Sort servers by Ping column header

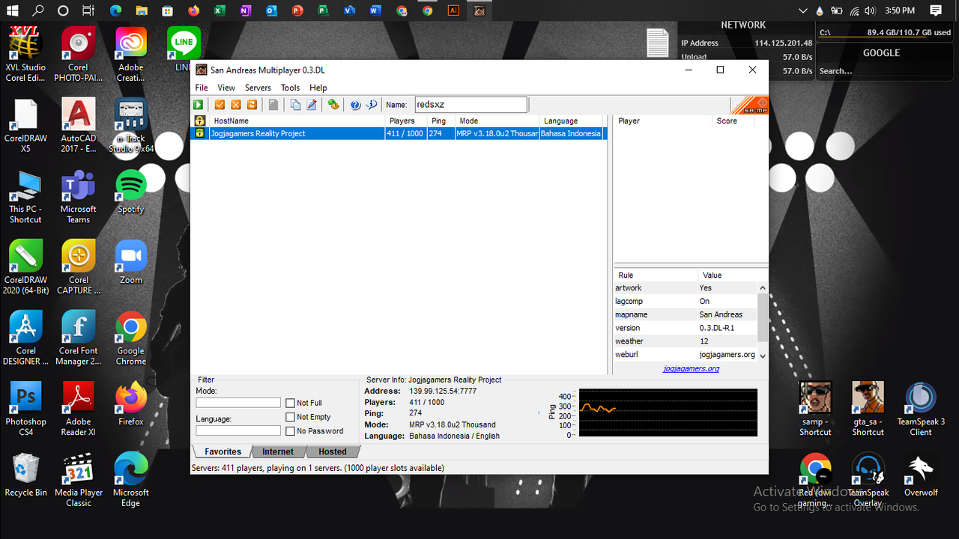[442, 121]
